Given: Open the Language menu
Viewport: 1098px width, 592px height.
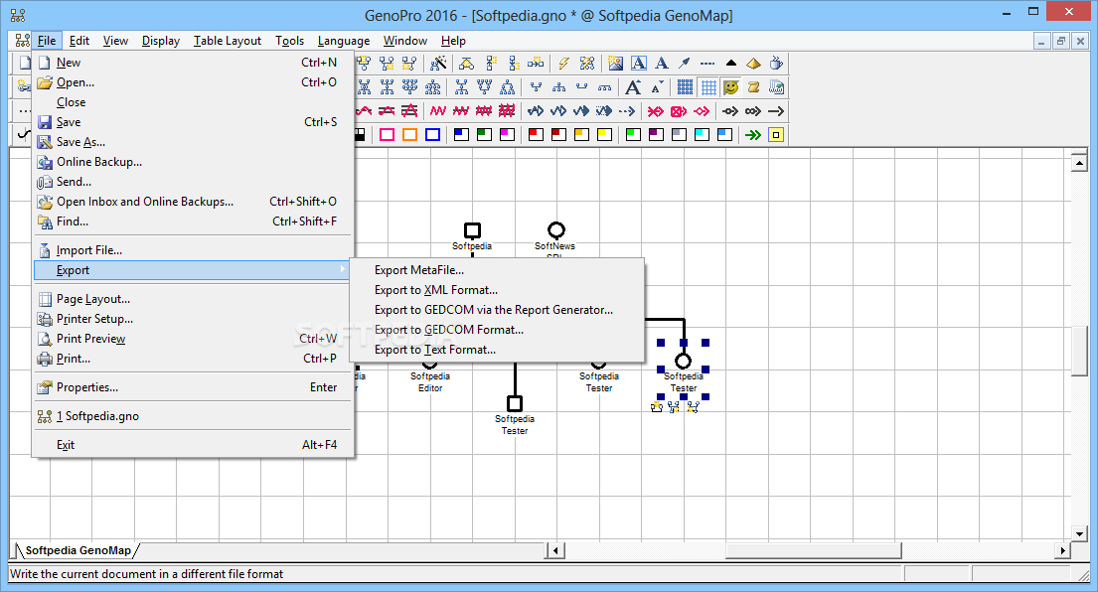Looking at the screenshot, I should (x=344, y=41).
